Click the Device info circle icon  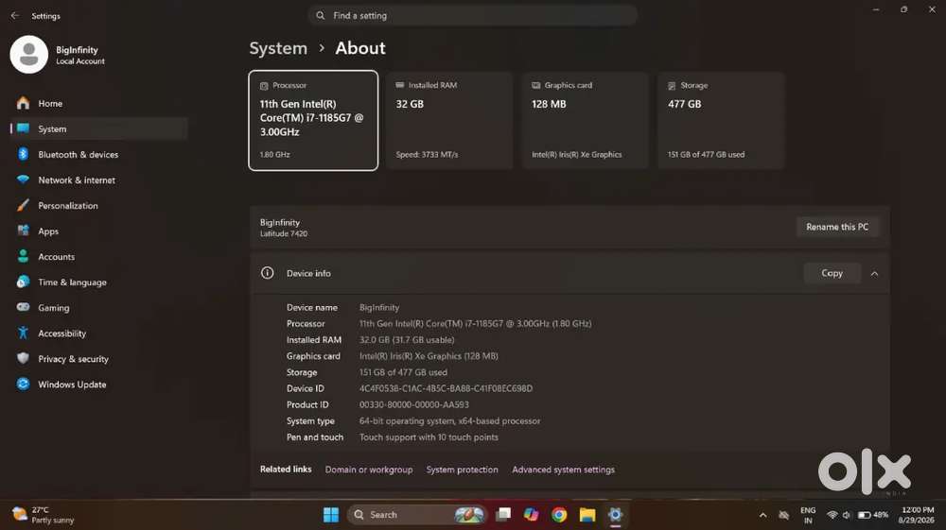[268, 273]
